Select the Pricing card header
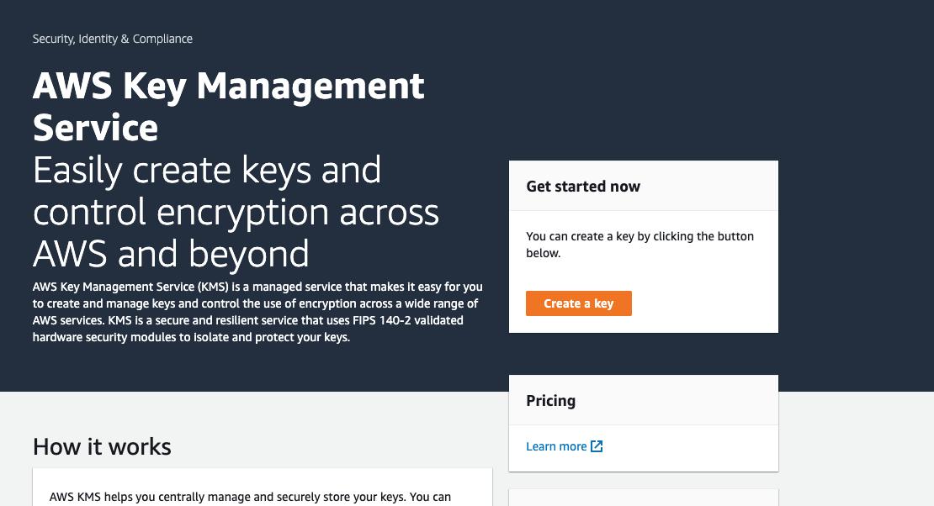 [x=551, y=401]
